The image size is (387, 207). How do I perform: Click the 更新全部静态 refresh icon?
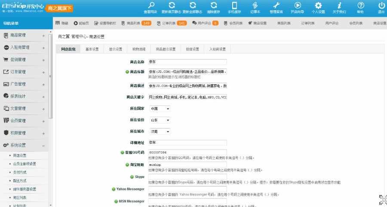tap(193, 5)
